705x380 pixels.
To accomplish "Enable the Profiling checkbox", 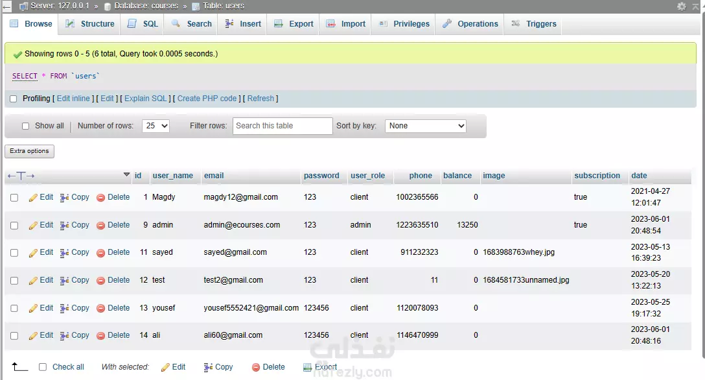I will click(14, 99).
